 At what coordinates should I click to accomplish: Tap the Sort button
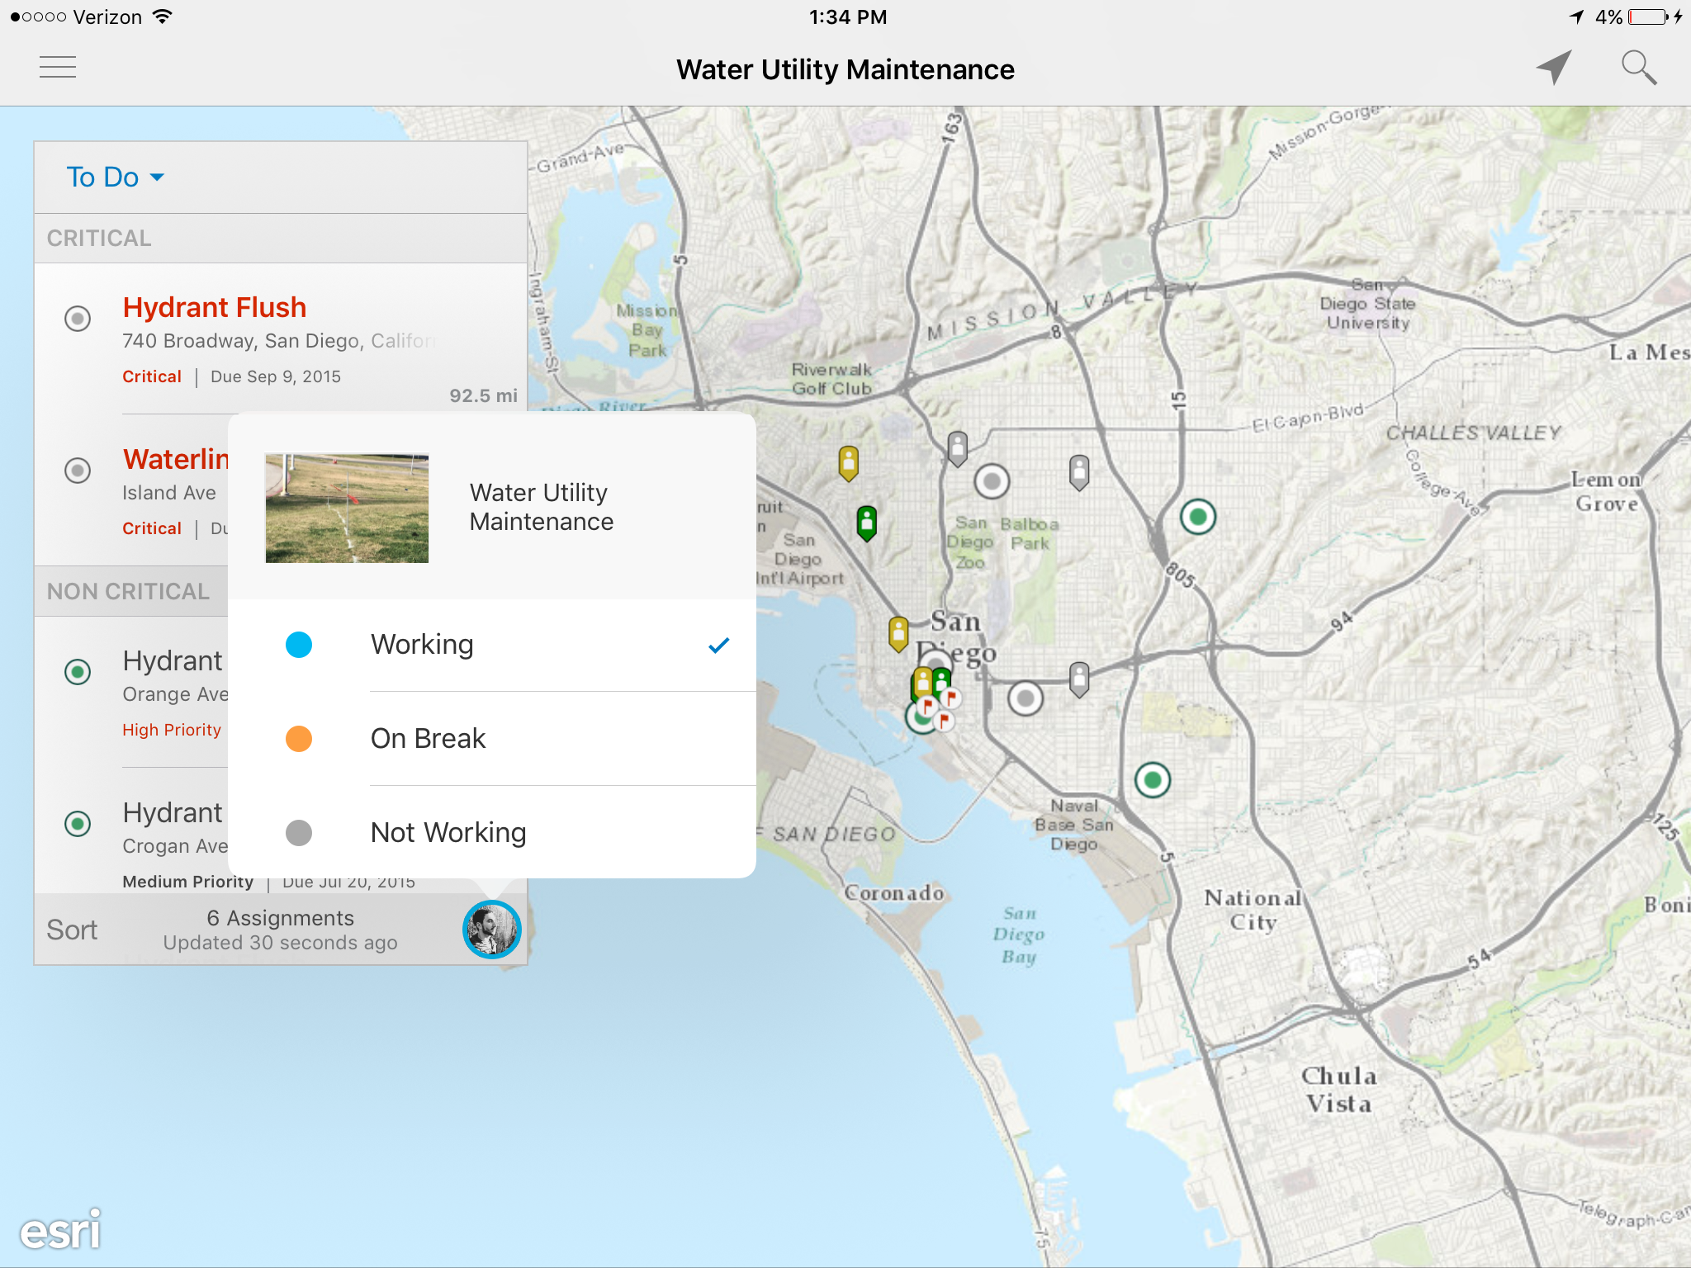72,930
